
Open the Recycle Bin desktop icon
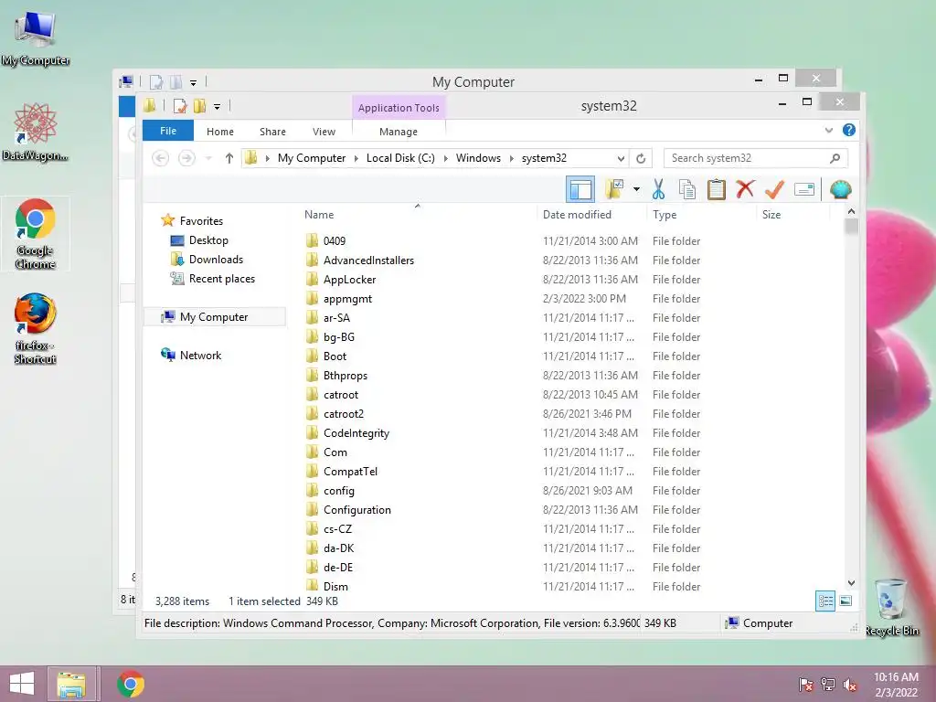click(891, 607)
